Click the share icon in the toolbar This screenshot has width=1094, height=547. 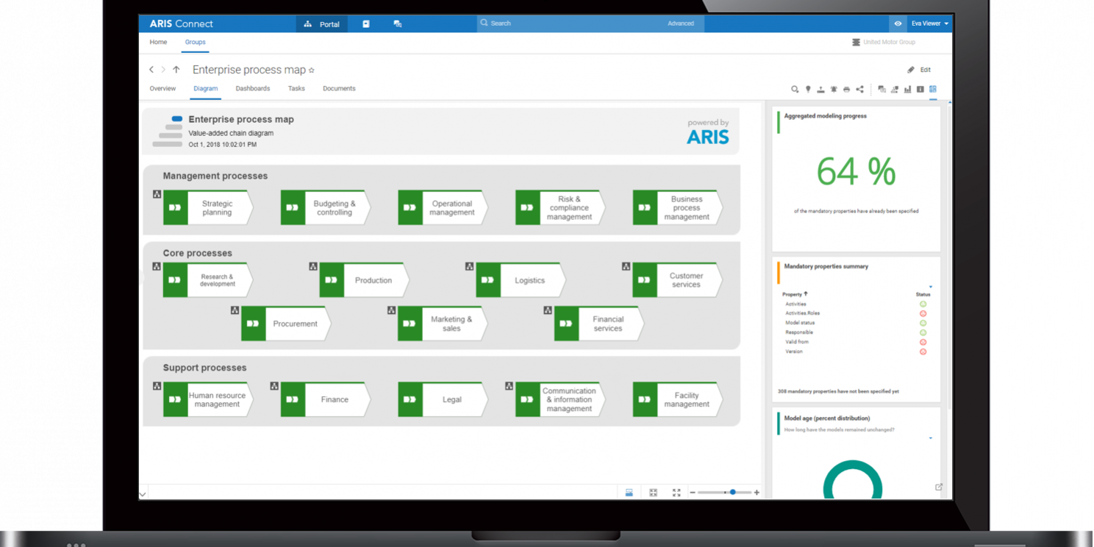click(859, 89)
